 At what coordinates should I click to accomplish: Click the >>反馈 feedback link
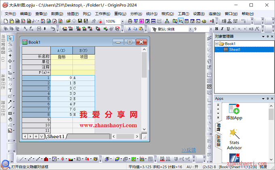[x=188, y=150]
